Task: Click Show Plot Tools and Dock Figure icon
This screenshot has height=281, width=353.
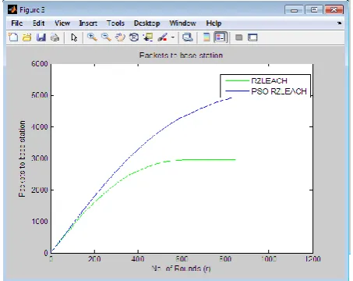Action: [x=252, y=37]
